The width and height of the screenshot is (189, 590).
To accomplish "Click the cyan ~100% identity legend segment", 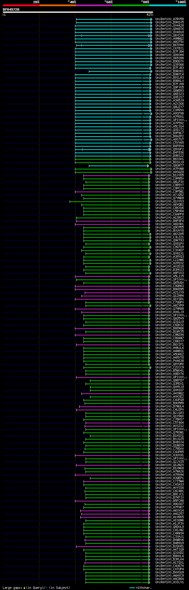I will 168,5.
